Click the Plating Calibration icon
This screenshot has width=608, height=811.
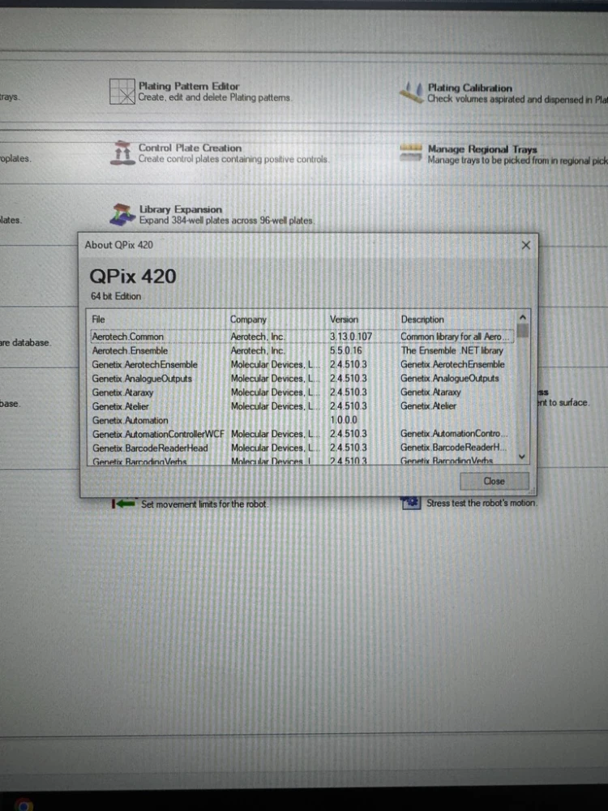413,92
